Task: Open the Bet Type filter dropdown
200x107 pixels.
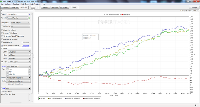Action: 19,62
